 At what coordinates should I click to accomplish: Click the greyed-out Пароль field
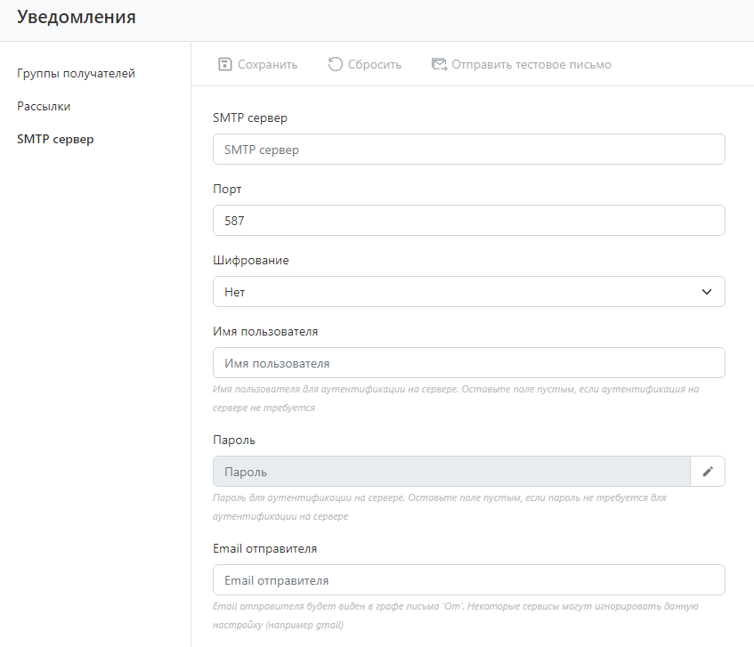(451, 472)
